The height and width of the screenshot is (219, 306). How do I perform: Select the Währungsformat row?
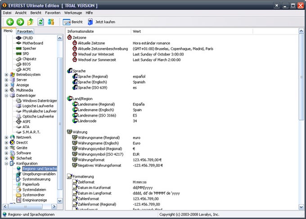tap(117, 160)
